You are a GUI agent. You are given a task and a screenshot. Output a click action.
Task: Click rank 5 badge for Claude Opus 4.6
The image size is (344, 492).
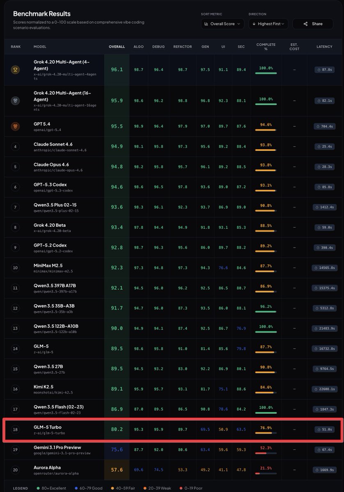coord(16,167)
